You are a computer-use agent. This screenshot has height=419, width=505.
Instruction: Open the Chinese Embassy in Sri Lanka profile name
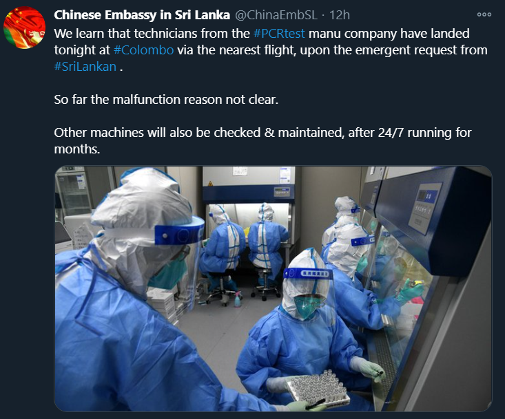coord(142,14)
